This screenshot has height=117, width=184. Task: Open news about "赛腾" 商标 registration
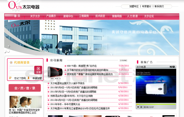coord(90,74)
